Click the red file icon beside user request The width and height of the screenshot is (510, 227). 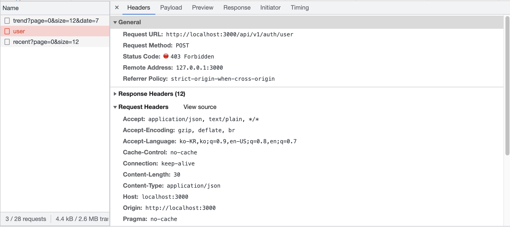(7, 31)
